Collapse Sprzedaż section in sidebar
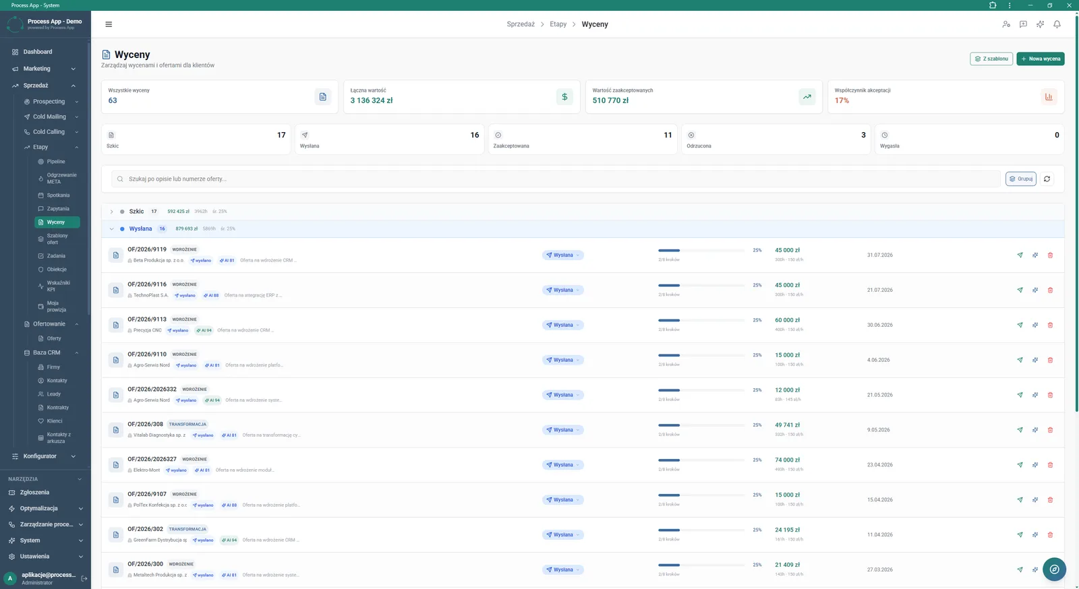Viewport: 1079px width, 589px height. coord(44,86)
